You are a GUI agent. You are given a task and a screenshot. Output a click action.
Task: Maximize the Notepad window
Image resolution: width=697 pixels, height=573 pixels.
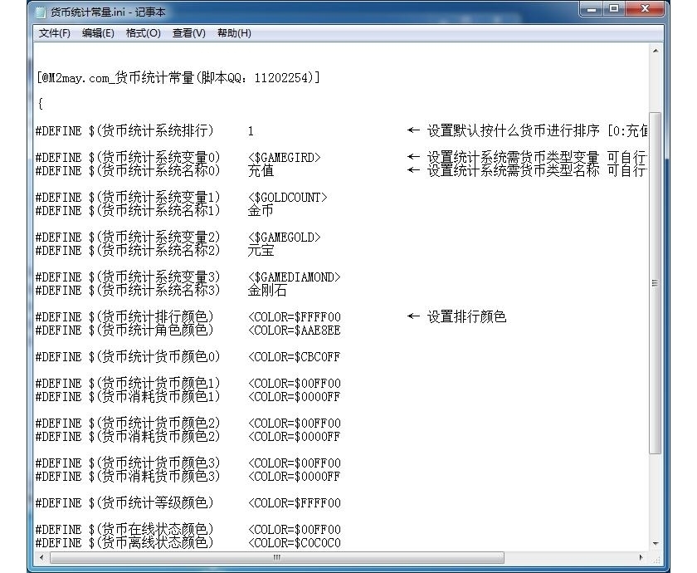pyautogui.click(x=615, y=9)
